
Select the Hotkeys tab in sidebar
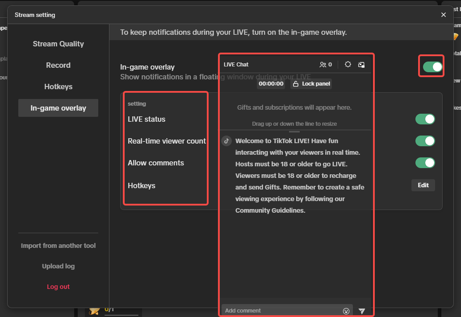pos(58,86)
